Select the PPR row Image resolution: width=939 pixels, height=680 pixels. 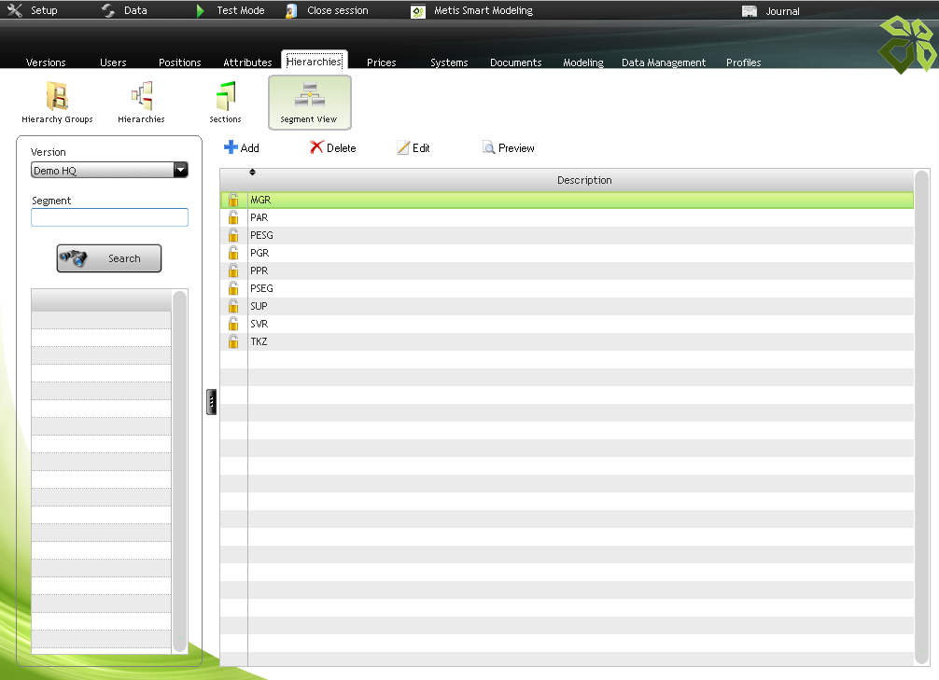[568, 271]
